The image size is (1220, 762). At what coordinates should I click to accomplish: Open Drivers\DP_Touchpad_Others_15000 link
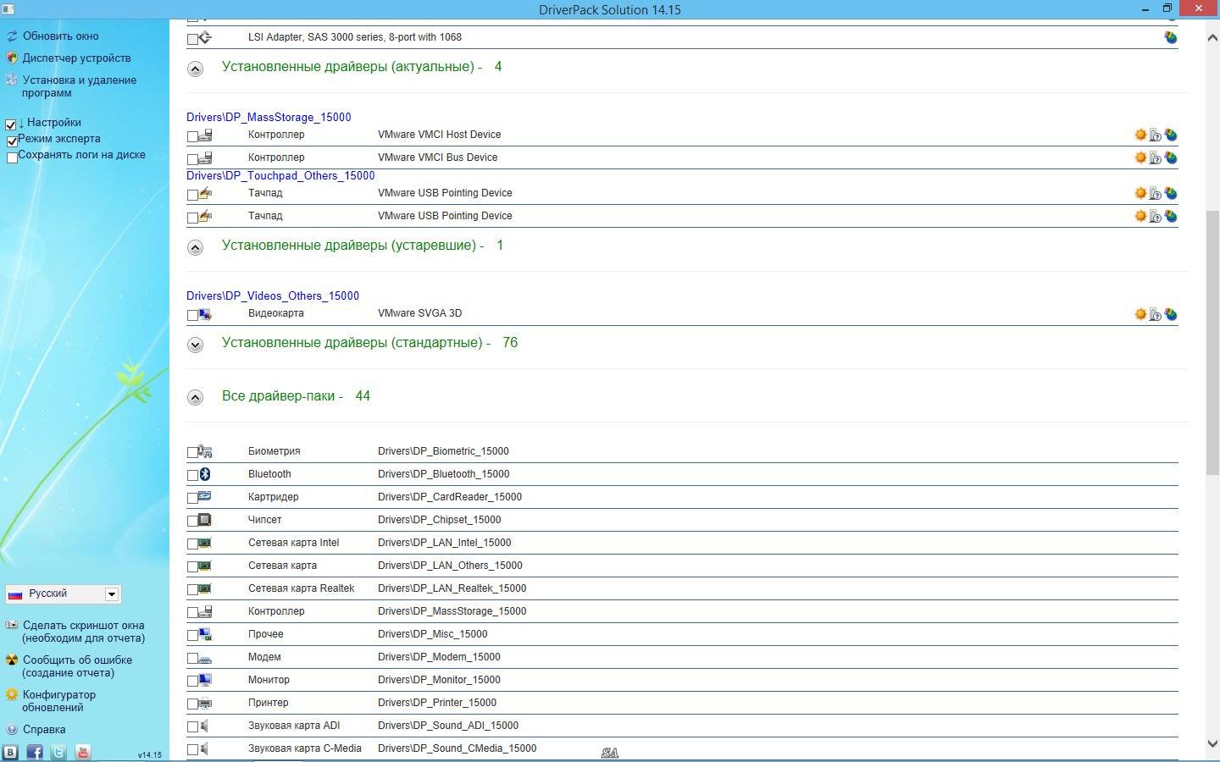280,175
